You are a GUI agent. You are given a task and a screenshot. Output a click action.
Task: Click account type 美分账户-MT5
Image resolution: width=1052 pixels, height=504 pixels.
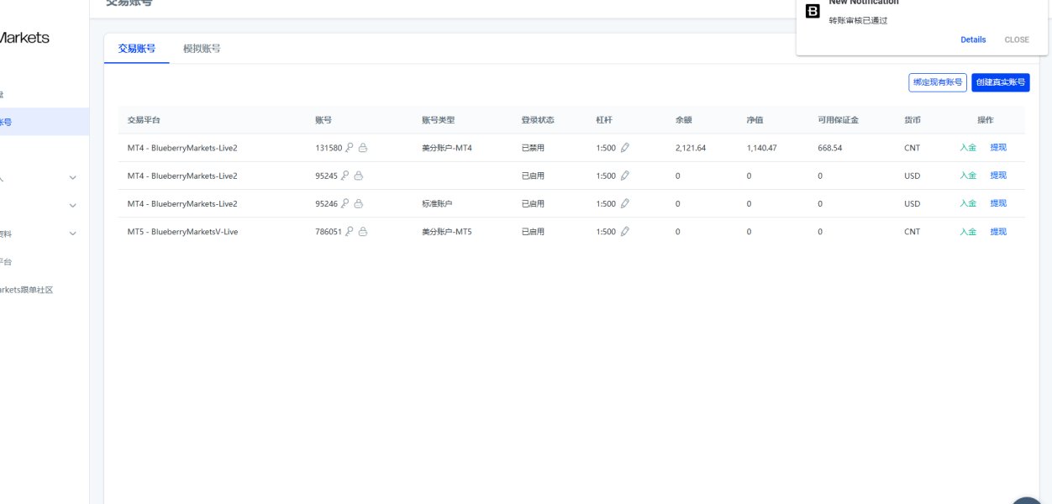pyautogui.click(x=447, y=231)
